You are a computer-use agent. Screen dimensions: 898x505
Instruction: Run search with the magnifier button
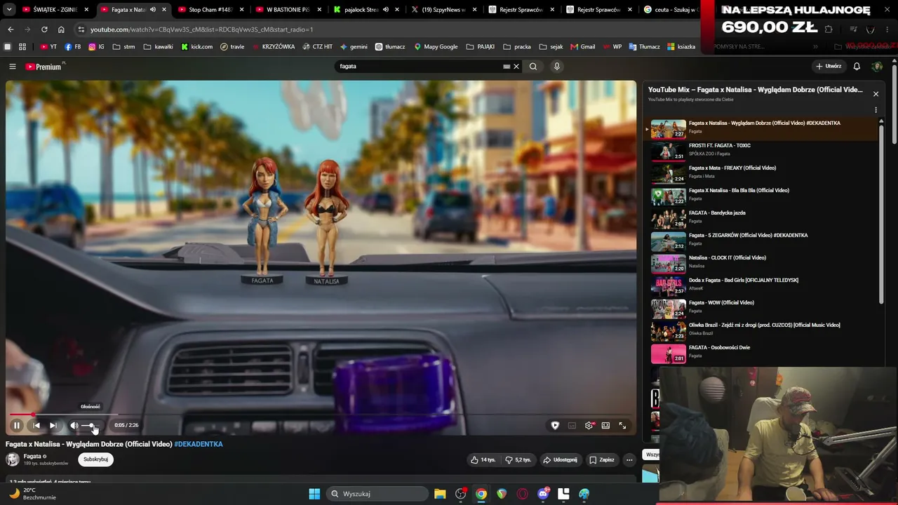click(x=533, y=67)
